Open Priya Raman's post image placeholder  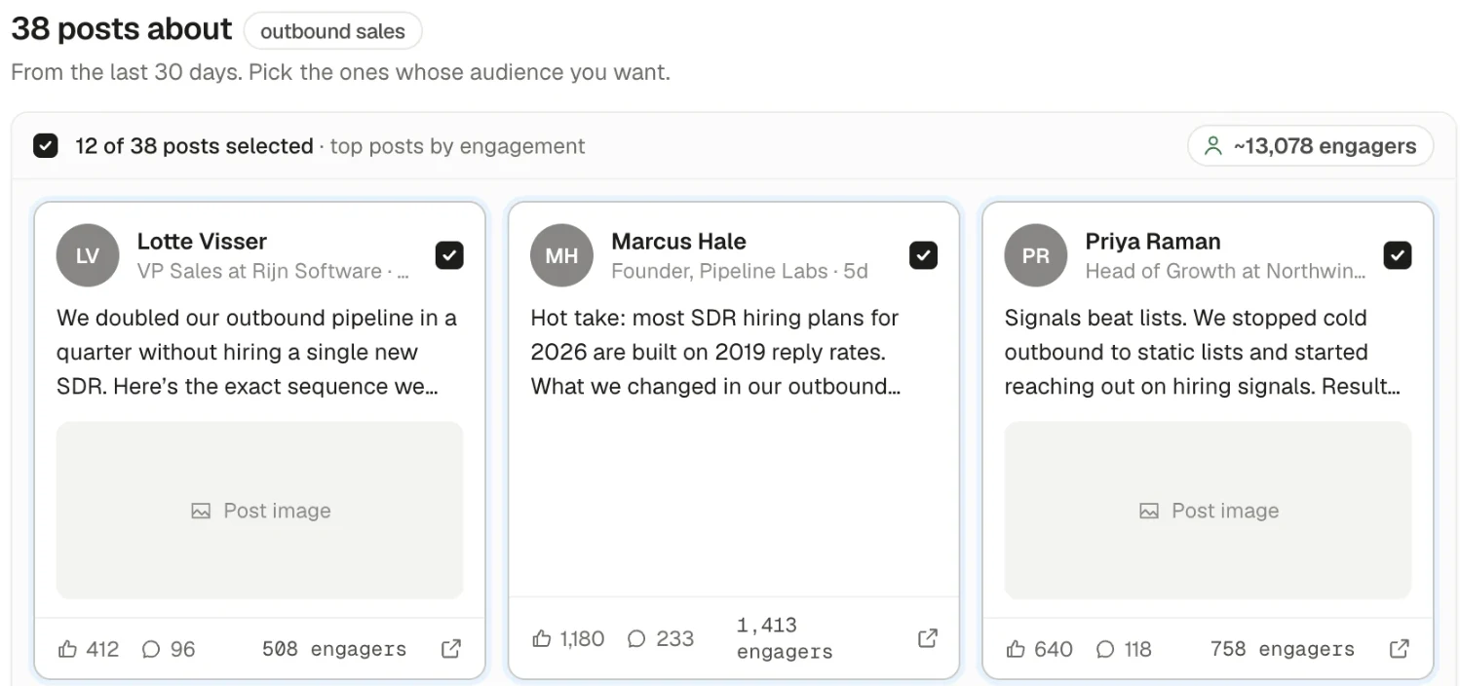1208,510
